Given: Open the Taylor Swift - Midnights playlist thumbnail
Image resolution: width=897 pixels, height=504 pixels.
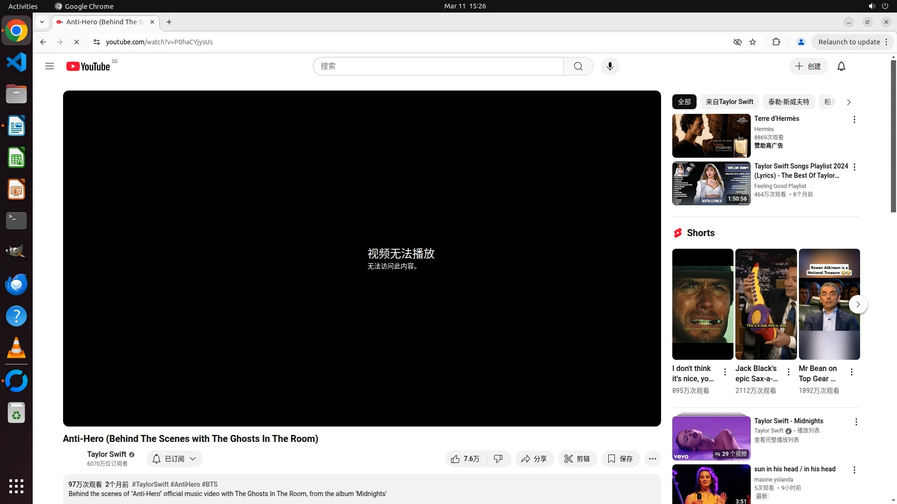Looking at the screenshot, I should [x=711, y=438].
